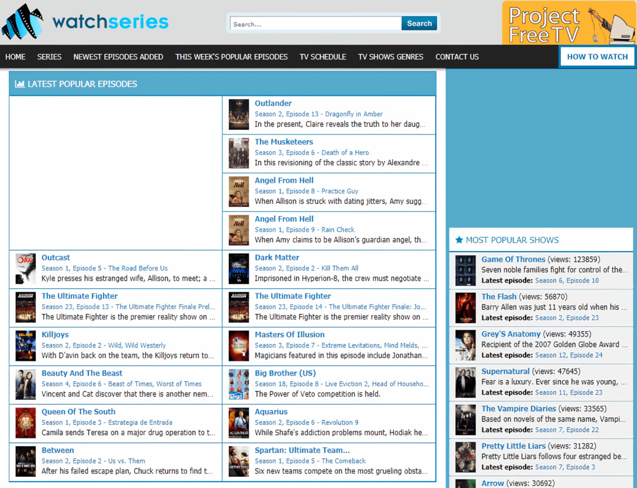The height and width of the screenshot is (488, 637).
Task: Open Season 1, Episode 8 - Practice Guy
Action: pos(306,191)
